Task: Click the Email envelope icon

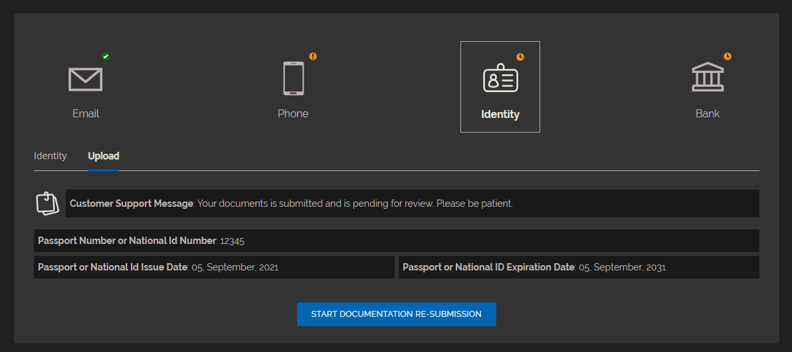Action: [x=86, y=79]
